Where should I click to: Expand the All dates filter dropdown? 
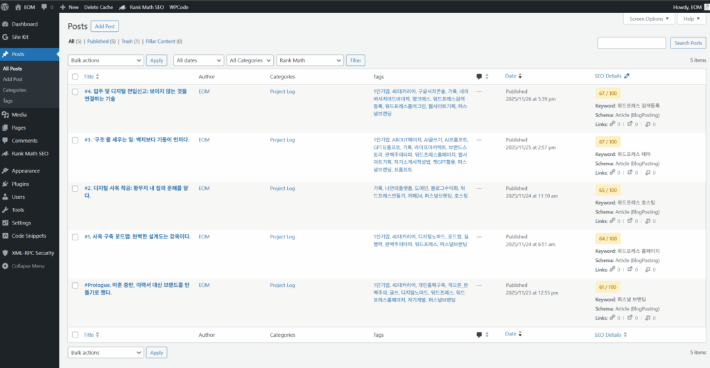click(198, 60)
